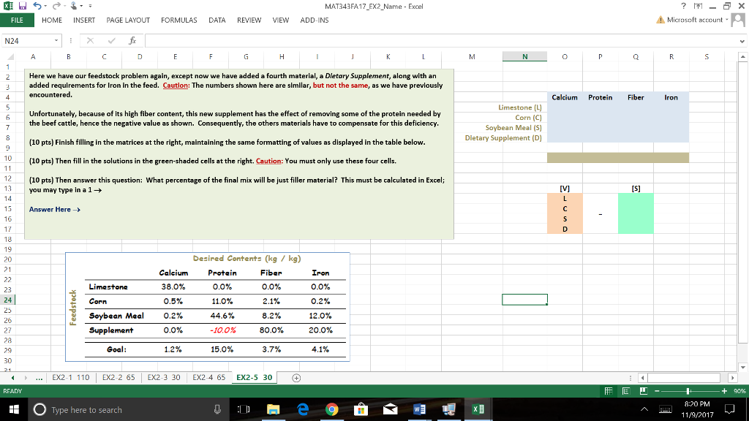749x421 pixels.
Task: Expand the Quick Access Toolbar customize menu
Action: tap(90, 6)
